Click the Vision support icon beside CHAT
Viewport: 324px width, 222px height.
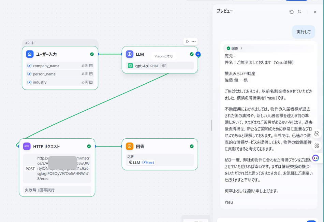[164, 66]
